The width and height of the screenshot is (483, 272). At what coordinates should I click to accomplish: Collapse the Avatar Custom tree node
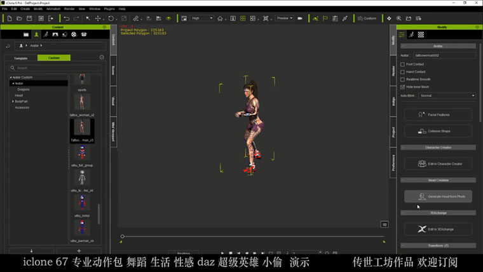11,78
